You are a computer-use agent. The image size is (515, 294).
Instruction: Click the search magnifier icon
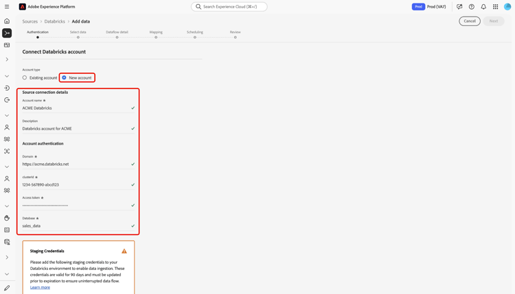[198, 7]
